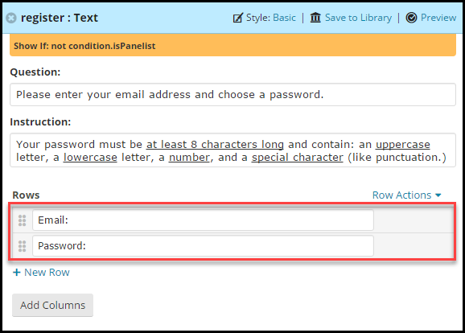Select the Email: row label field
The image size is (465, 333).
[x=203, y=220]
